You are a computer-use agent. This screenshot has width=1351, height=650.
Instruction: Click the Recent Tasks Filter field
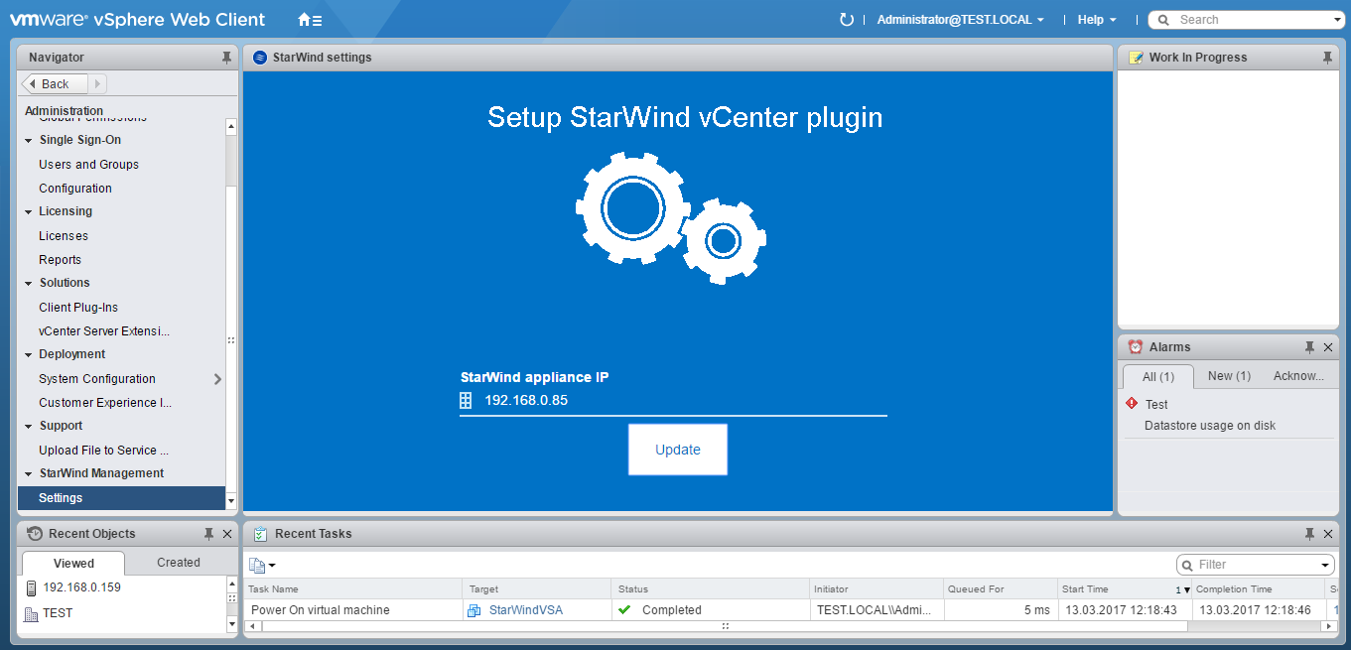pyautogui.click(x=1257, y=565)
